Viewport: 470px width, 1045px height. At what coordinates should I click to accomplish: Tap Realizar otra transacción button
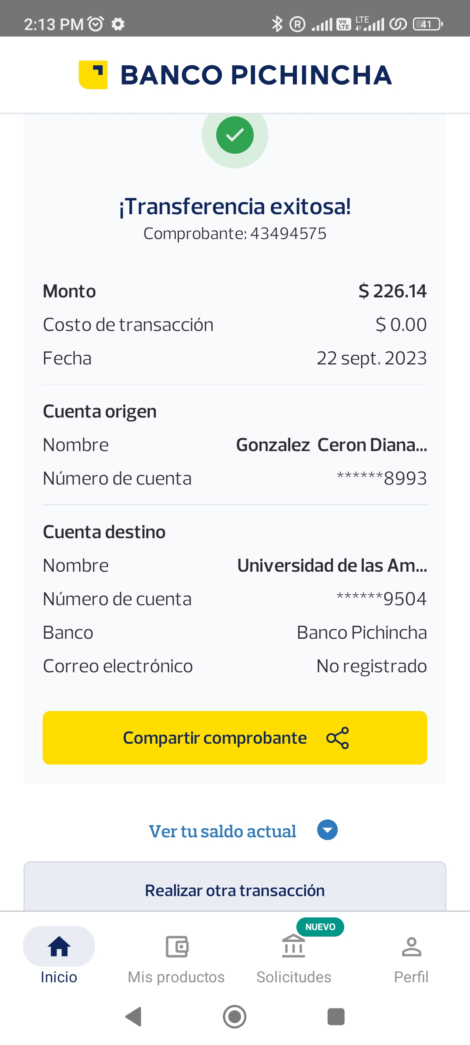pyautogui.click(x=235, y=890)
